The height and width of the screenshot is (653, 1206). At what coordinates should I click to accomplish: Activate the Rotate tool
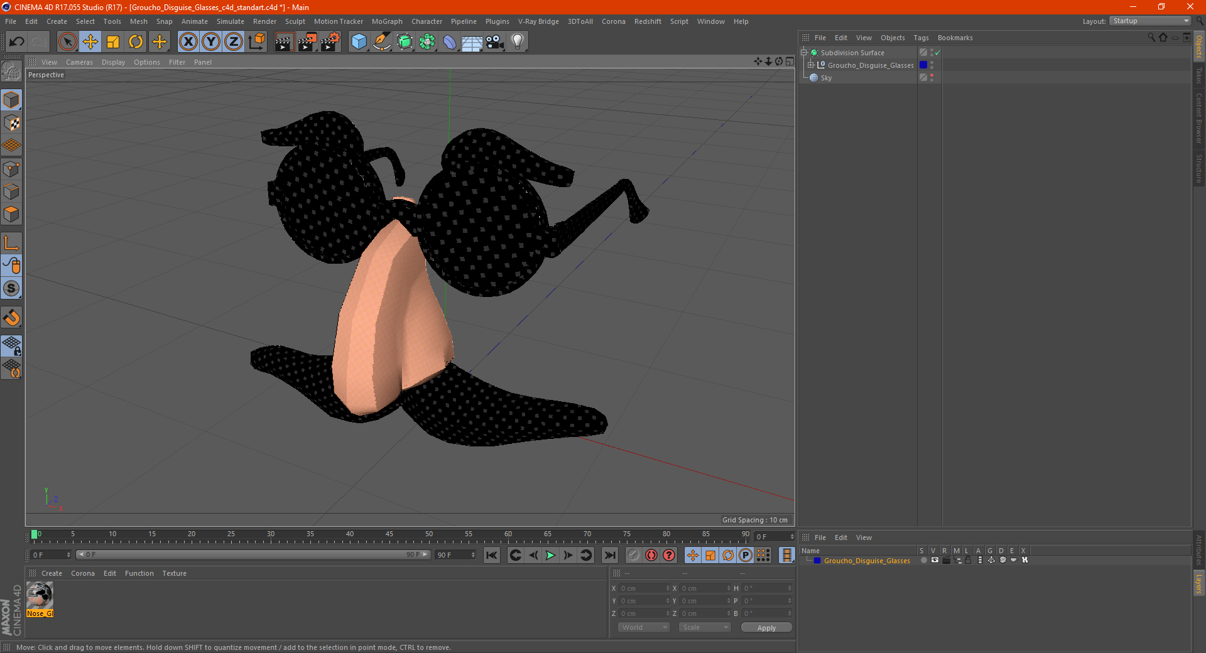136,42
